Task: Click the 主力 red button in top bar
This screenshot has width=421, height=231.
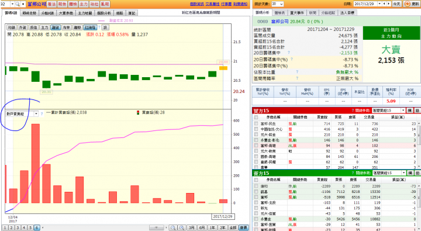Action: (x=84, y=4)
